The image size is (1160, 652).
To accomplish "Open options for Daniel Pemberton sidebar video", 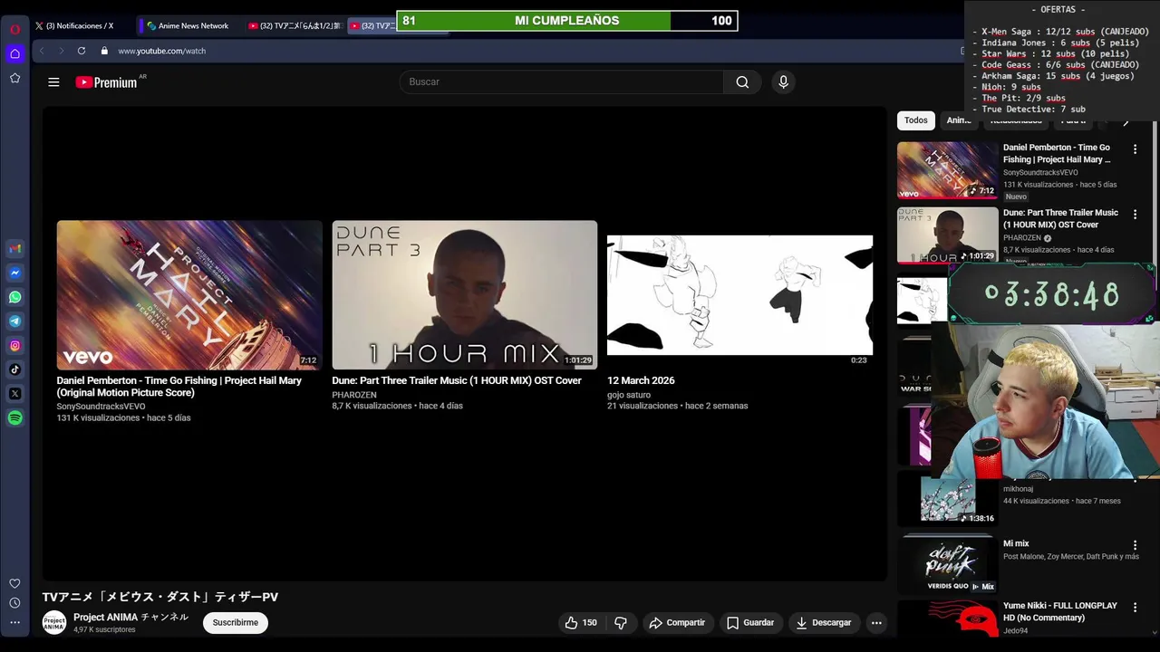I will [1135, 149].
